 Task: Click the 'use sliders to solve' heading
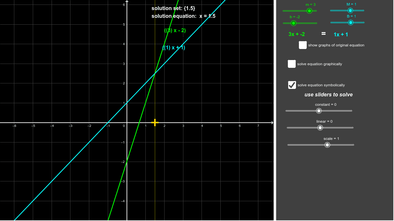[x=328, y=95]
